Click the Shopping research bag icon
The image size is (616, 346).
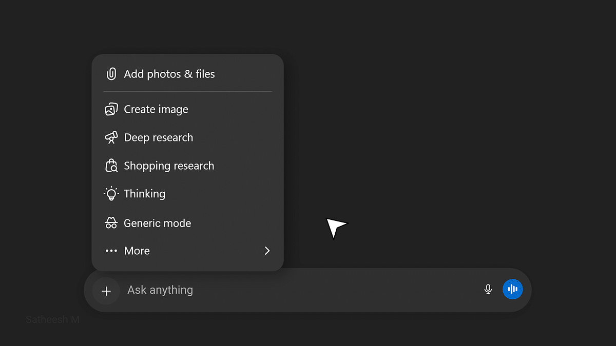point(111,166)
